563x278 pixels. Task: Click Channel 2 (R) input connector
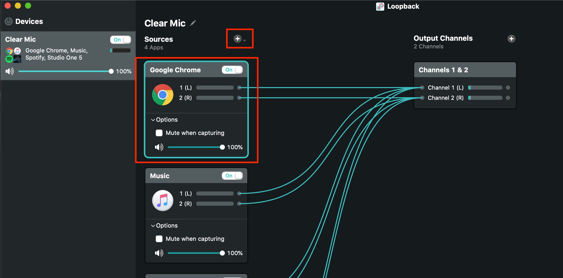422,98
